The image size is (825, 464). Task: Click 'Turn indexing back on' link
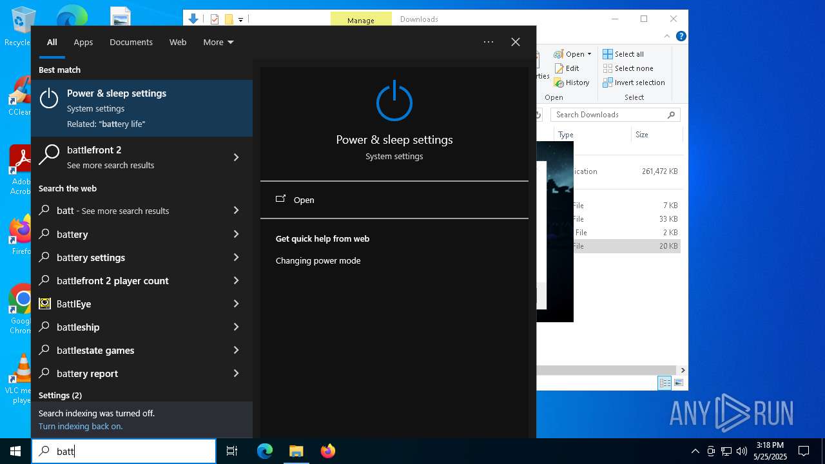81,426
